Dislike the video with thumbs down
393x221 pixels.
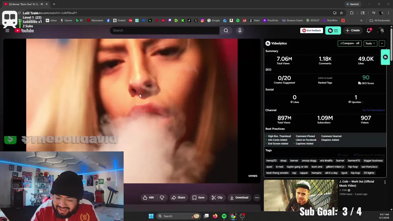(162, 197)
